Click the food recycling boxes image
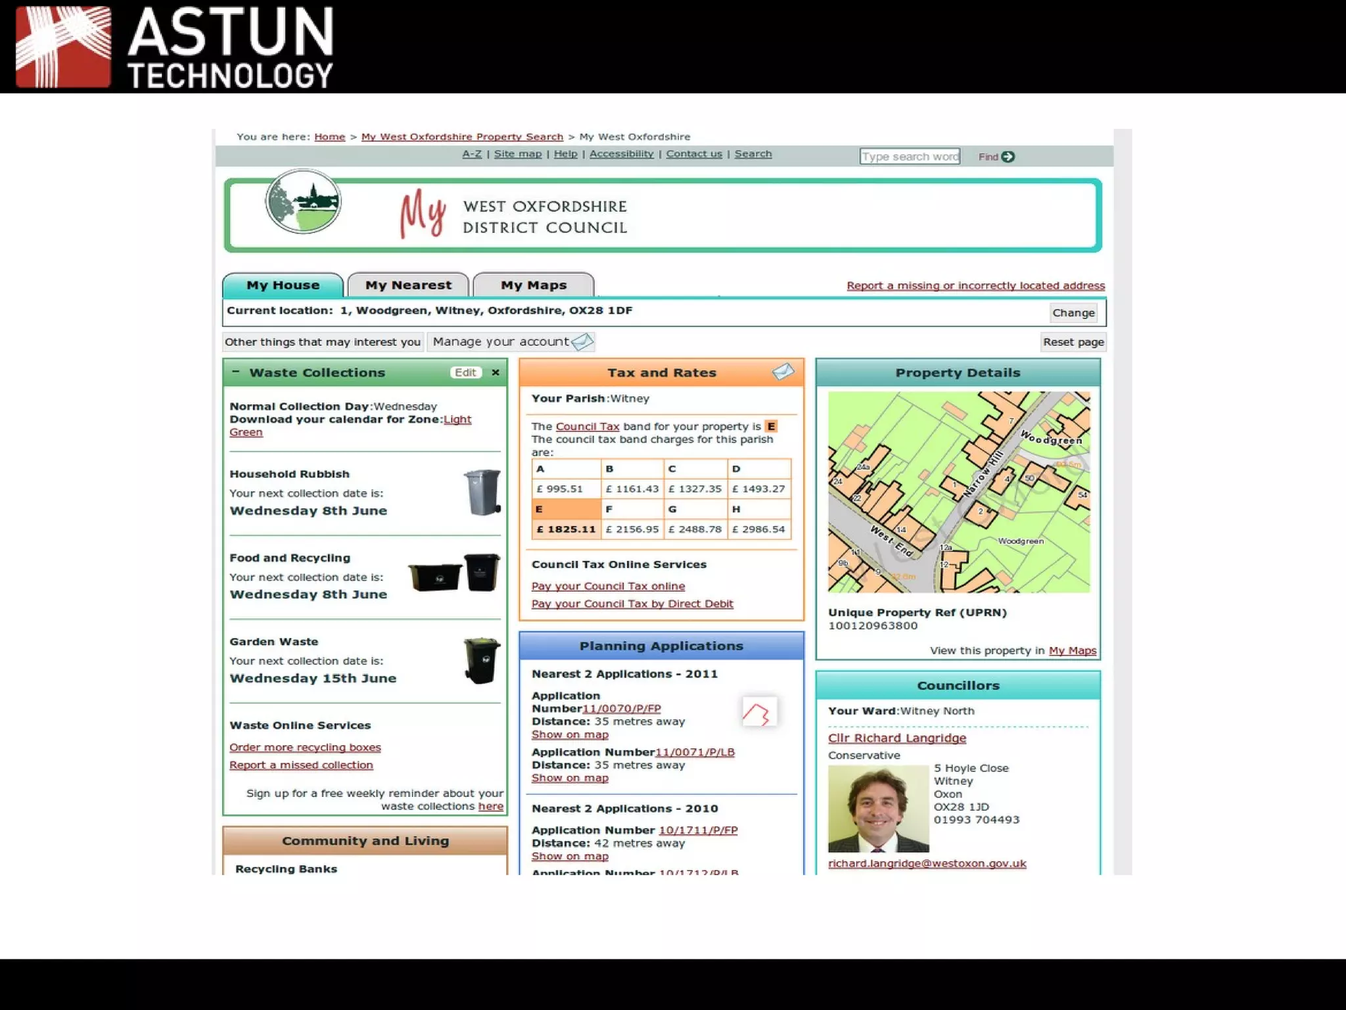1346x1010 pixels. tap(453, 573)
